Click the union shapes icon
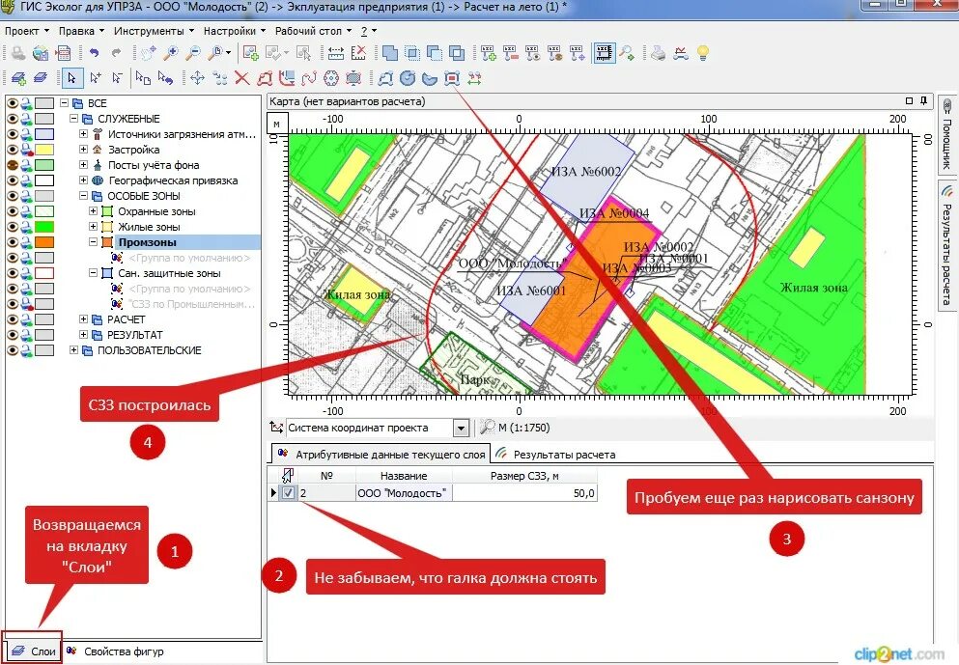The image size is (959, 665). pos(389,53)
